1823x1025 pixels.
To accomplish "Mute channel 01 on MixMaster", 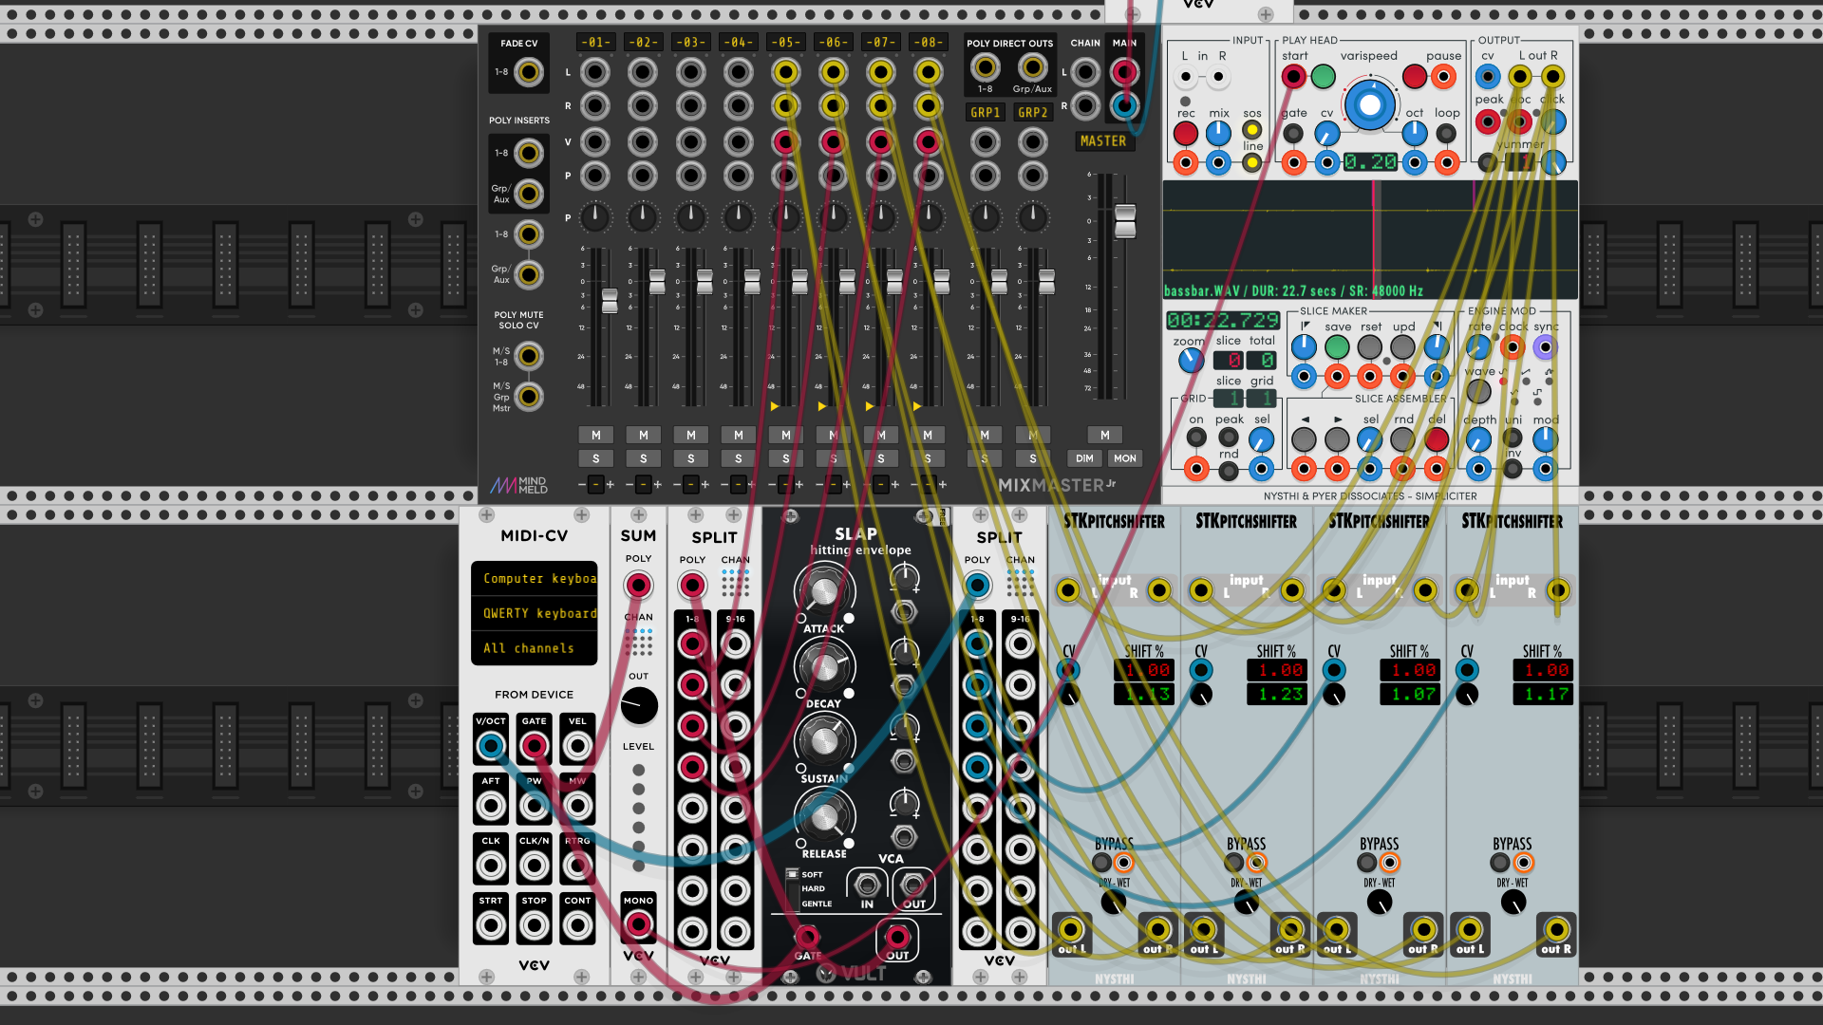I will click(596, 435).
